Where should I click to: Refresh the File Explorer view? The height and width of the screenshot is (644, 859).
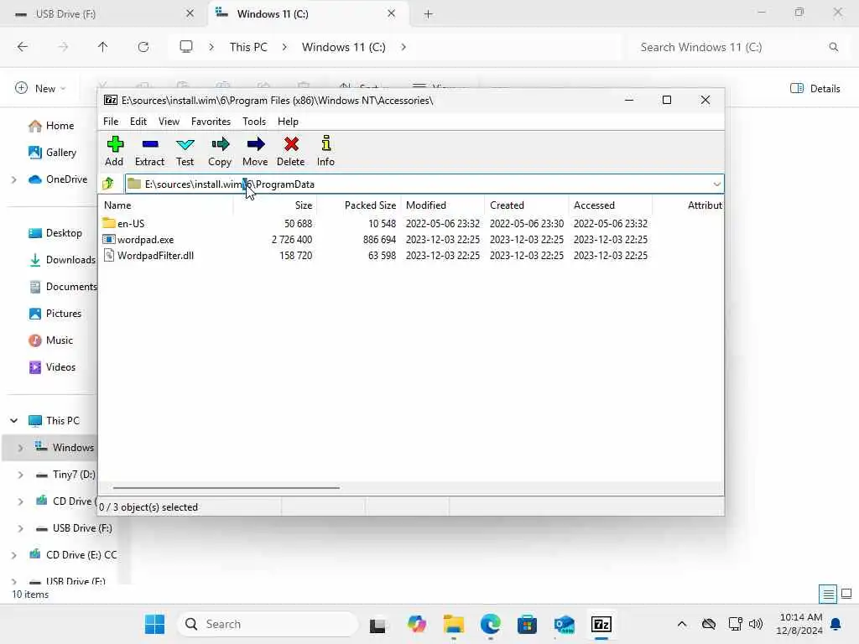click(143, 47)
